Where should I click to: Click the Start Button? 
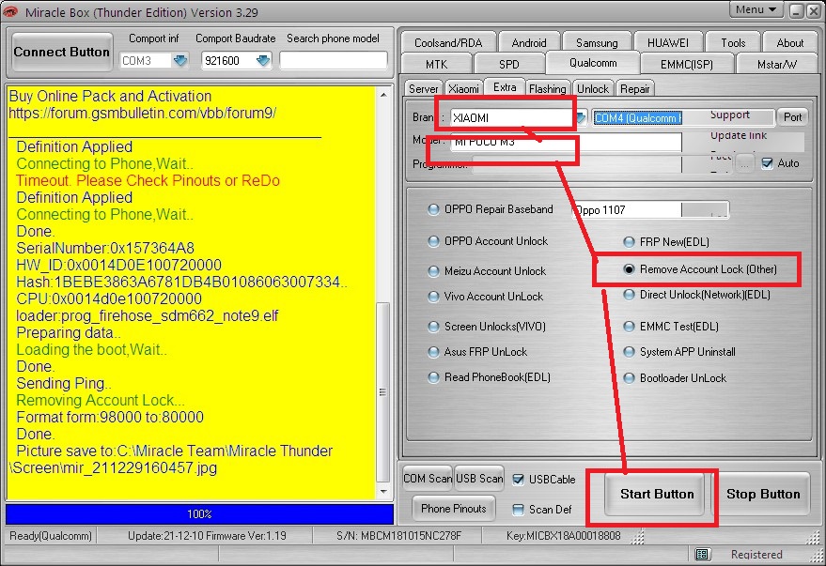(x=656, y=494)
